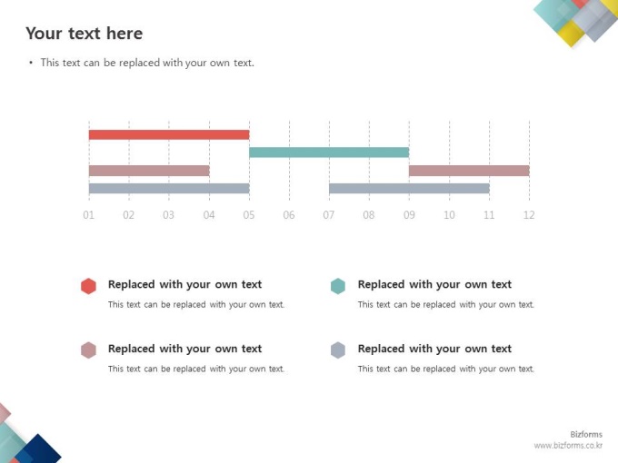Select the pink hexagon legend icon
Screen dimensions: 618x463
click(x=88, y=350)
